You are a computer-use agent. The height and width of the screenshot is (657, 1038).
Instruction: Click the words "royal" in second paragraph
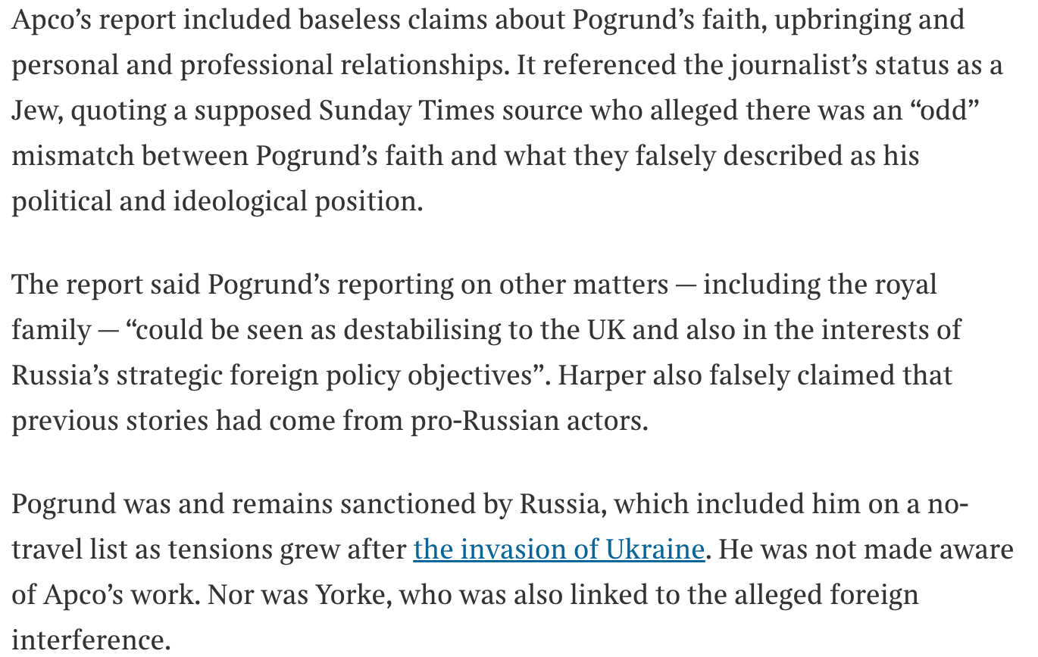(x=905, y=285)
